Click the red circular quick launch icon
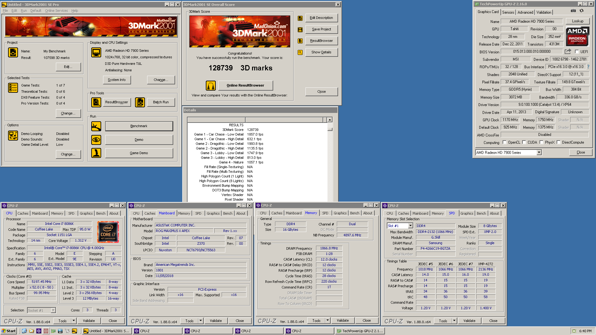This screenshot has width=596, height=335. click(46, 331)
